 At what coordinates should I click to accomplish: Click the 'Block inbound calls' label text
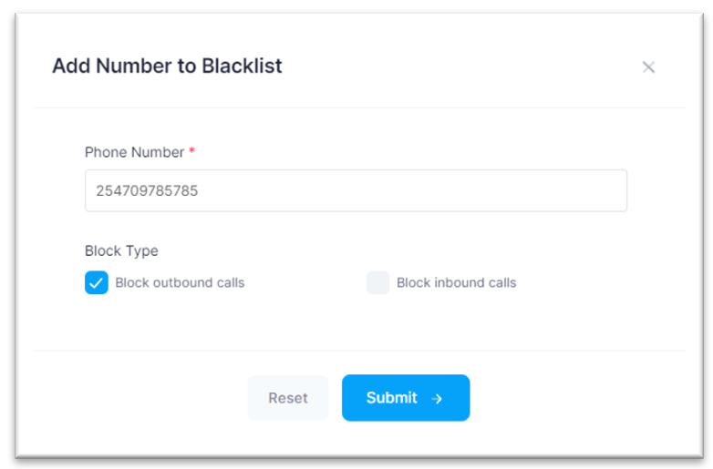click(x=456, y=282)
